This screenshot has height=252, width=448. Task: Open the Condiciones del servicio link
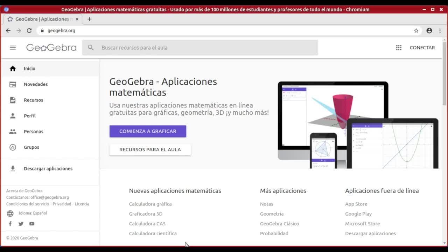click(28, 204)
